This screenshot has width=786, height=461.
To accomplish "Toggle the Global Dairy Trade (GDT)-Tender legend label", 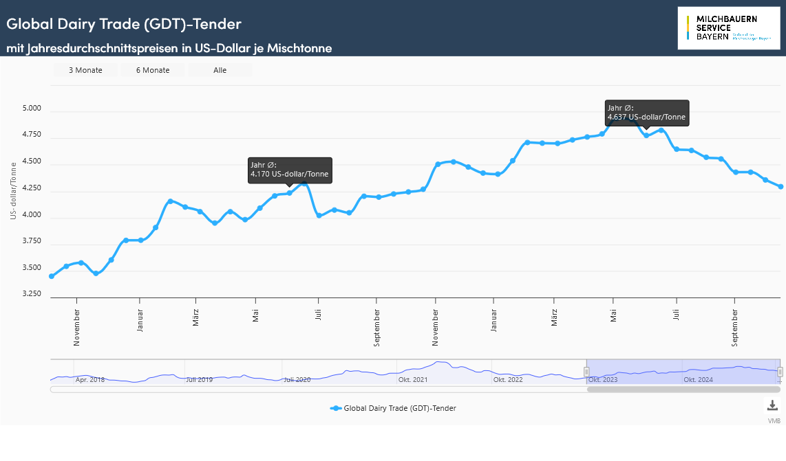I will [x=399, y=408].
